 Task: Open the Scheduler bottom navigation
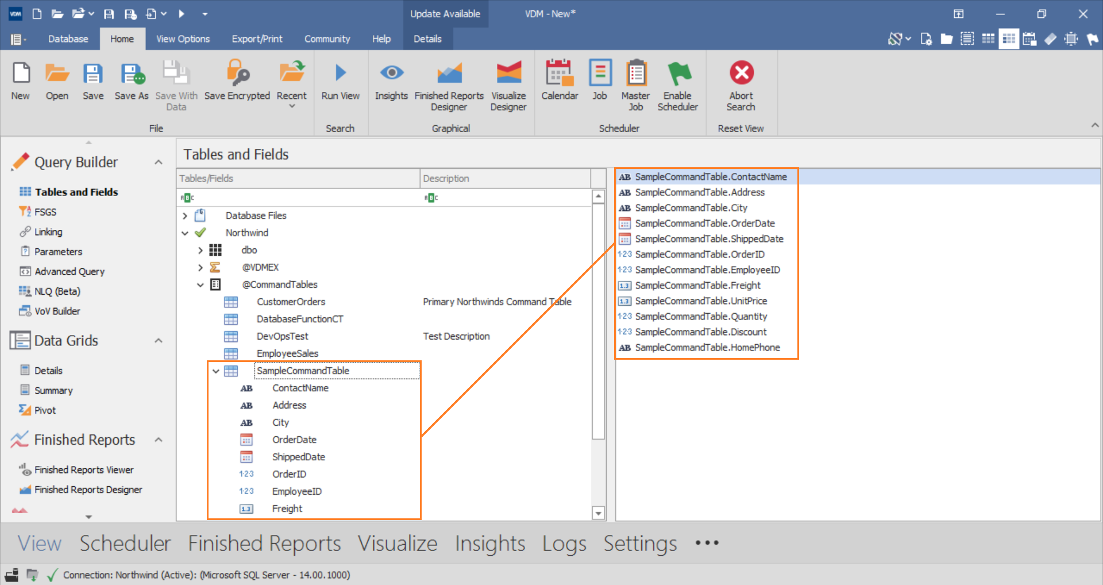click(125, 544)
